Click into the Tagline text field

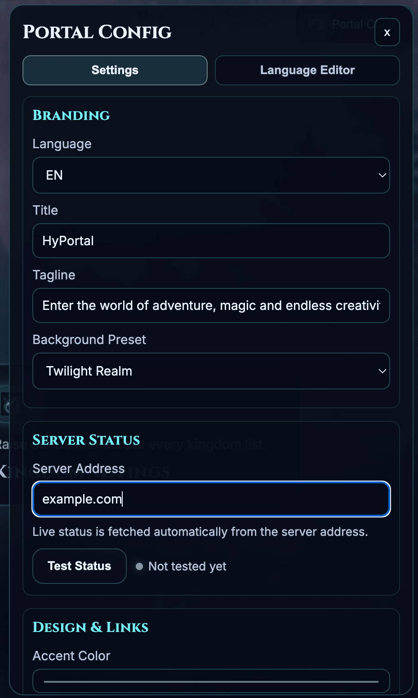[x=211, y=305]
